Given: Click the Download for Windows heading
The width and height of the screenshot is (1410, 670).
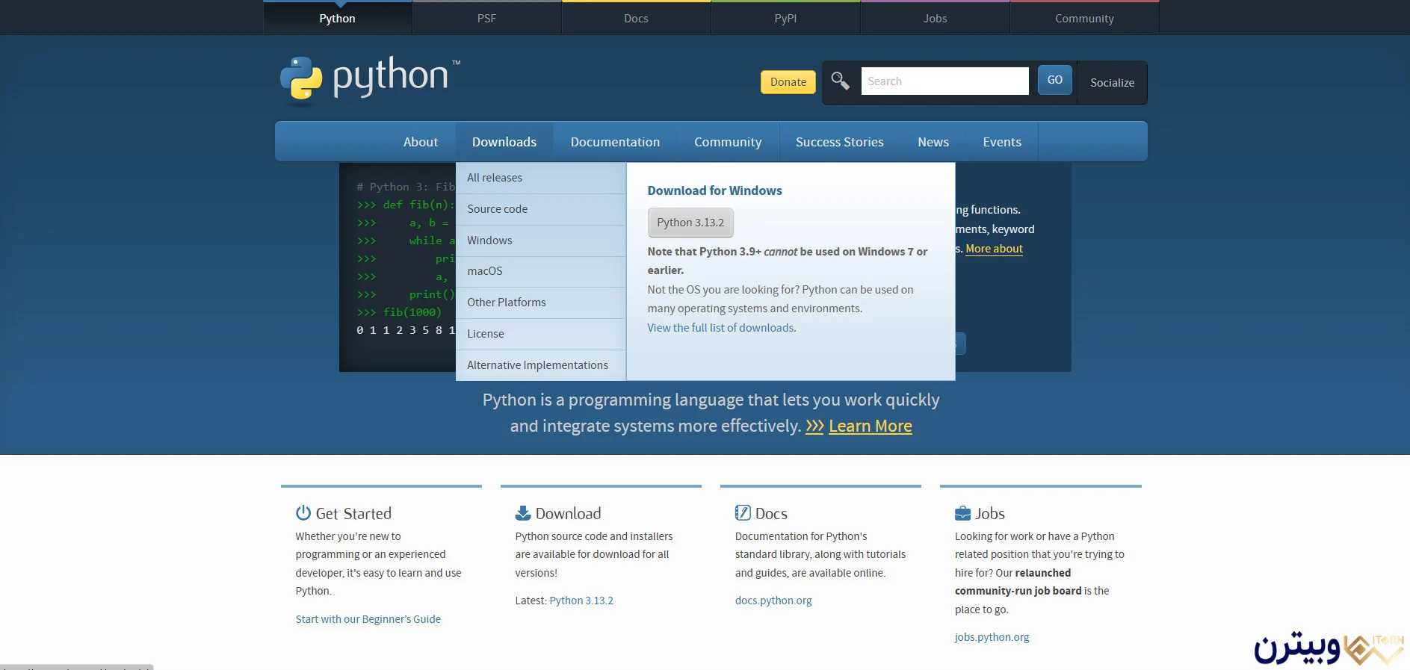Looking at the screenshot, I should [x=714, y=190].
